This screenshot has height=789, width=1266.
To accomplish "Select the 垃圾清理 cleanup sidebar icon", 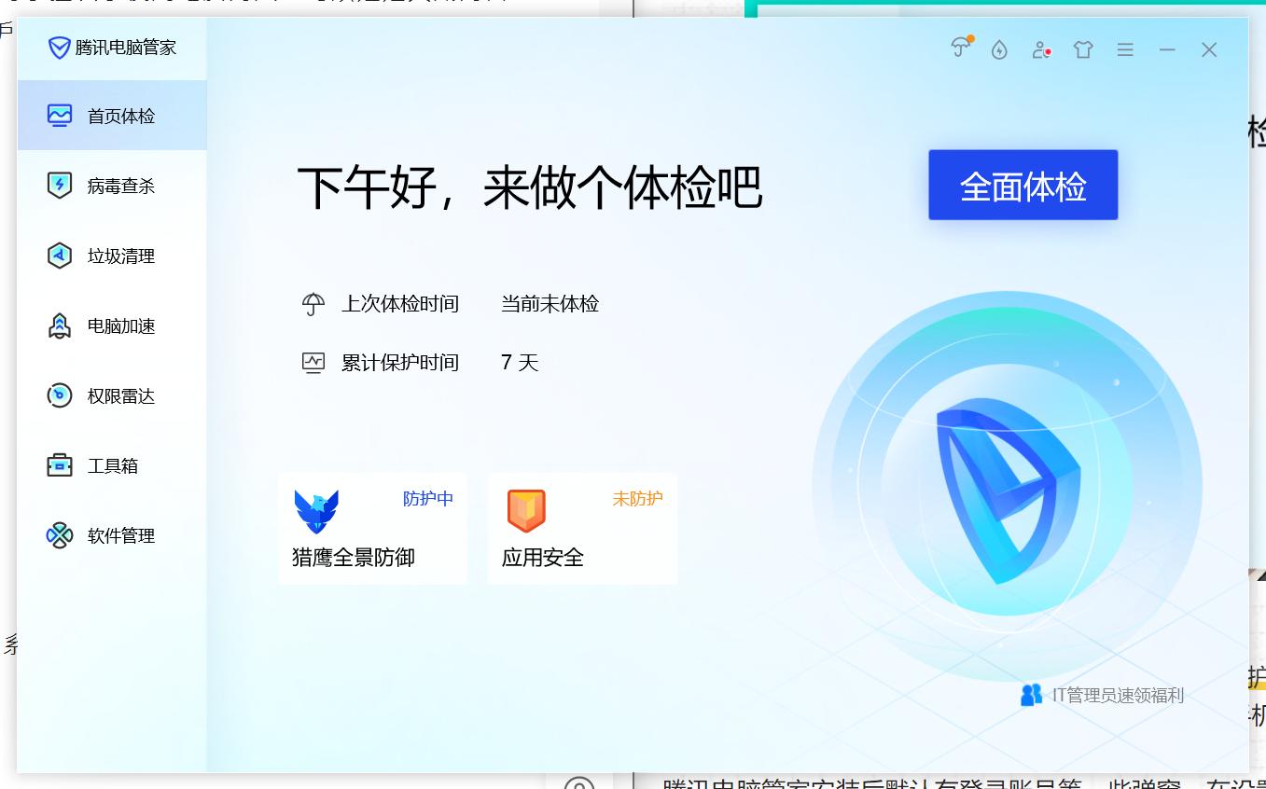I will (x=60, y=256).
